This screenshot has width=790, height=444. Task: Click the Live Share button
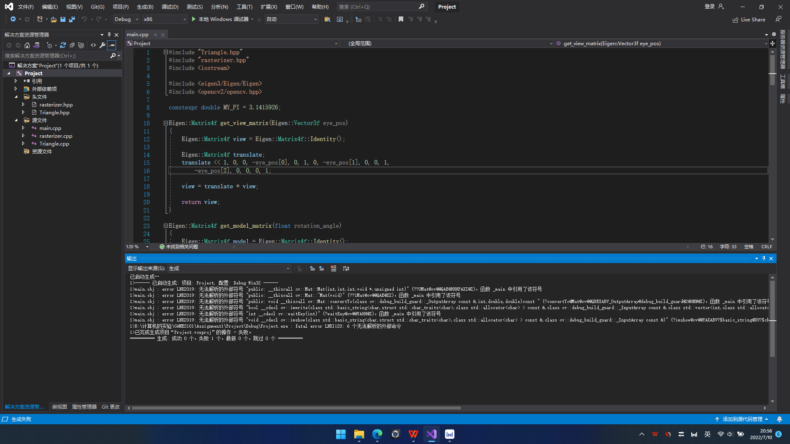tap(749, 20)
